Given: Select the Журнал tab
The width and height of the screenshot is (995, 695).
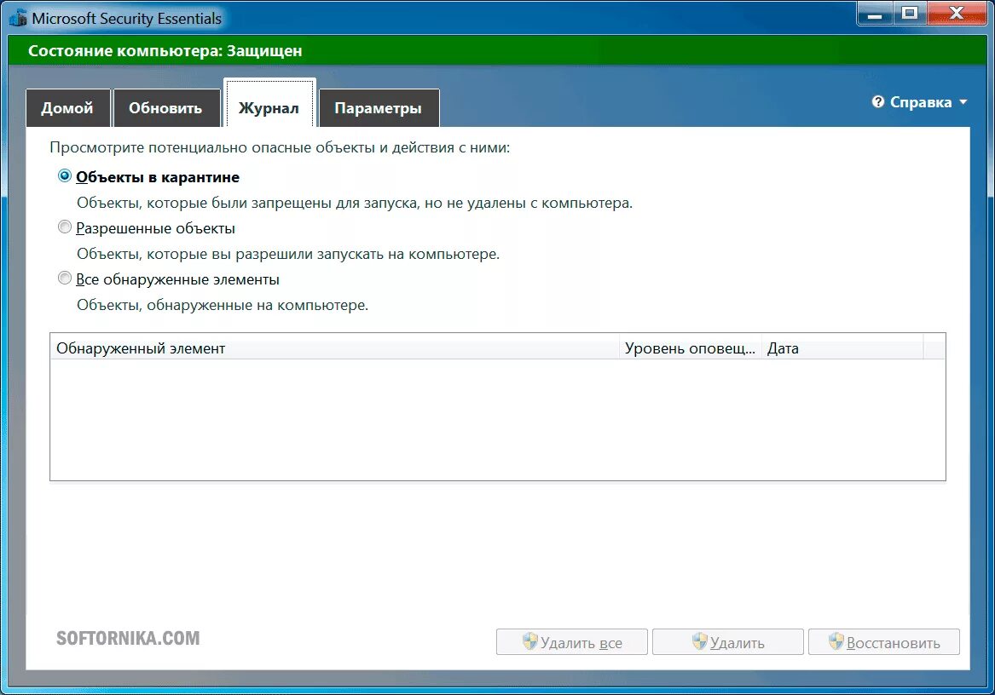Looking at the screenshot, I should tap(269, 104).
